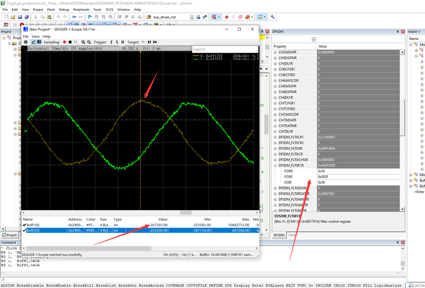Set falling edge trigger in J-Scope
This screenshot has height=288, width=425.
point(117,42)
